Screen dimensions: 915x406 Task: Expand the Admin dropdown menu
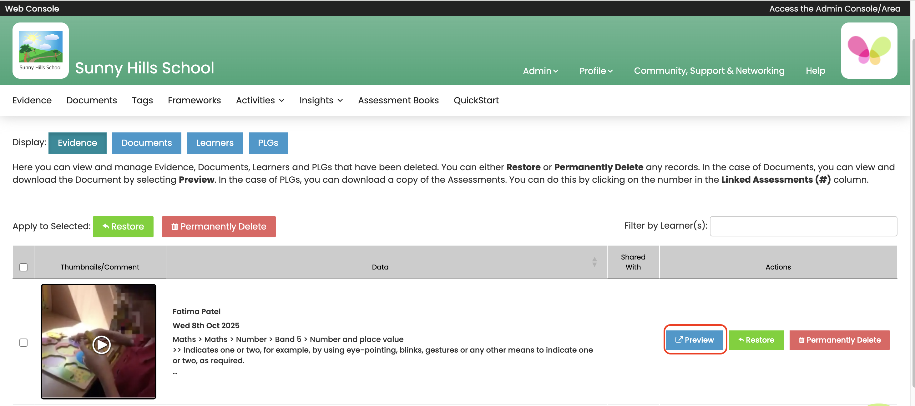tap(540, 71)
